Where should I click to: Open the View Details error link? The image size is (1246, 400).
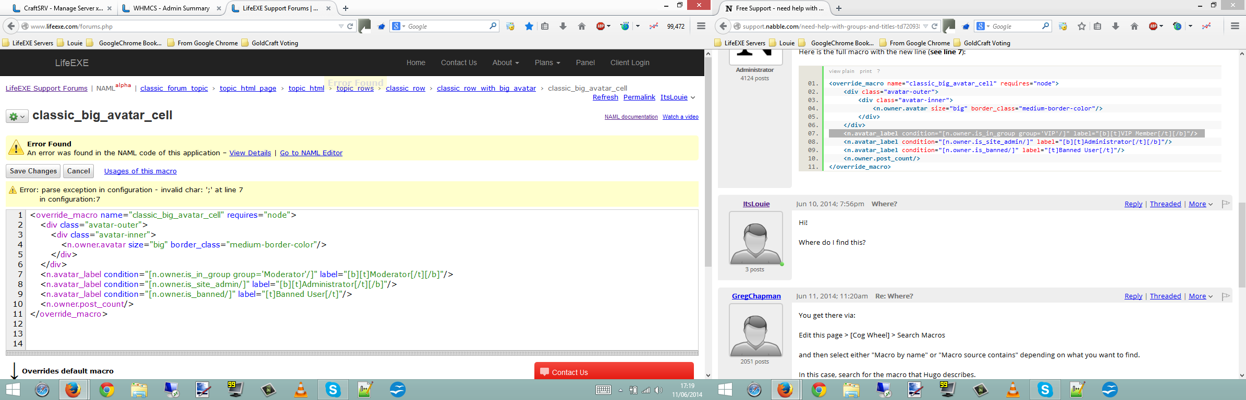(250, 153)
